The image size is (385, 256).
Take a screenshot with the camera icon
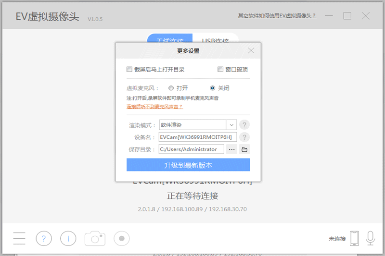click(x=95, y=238)
